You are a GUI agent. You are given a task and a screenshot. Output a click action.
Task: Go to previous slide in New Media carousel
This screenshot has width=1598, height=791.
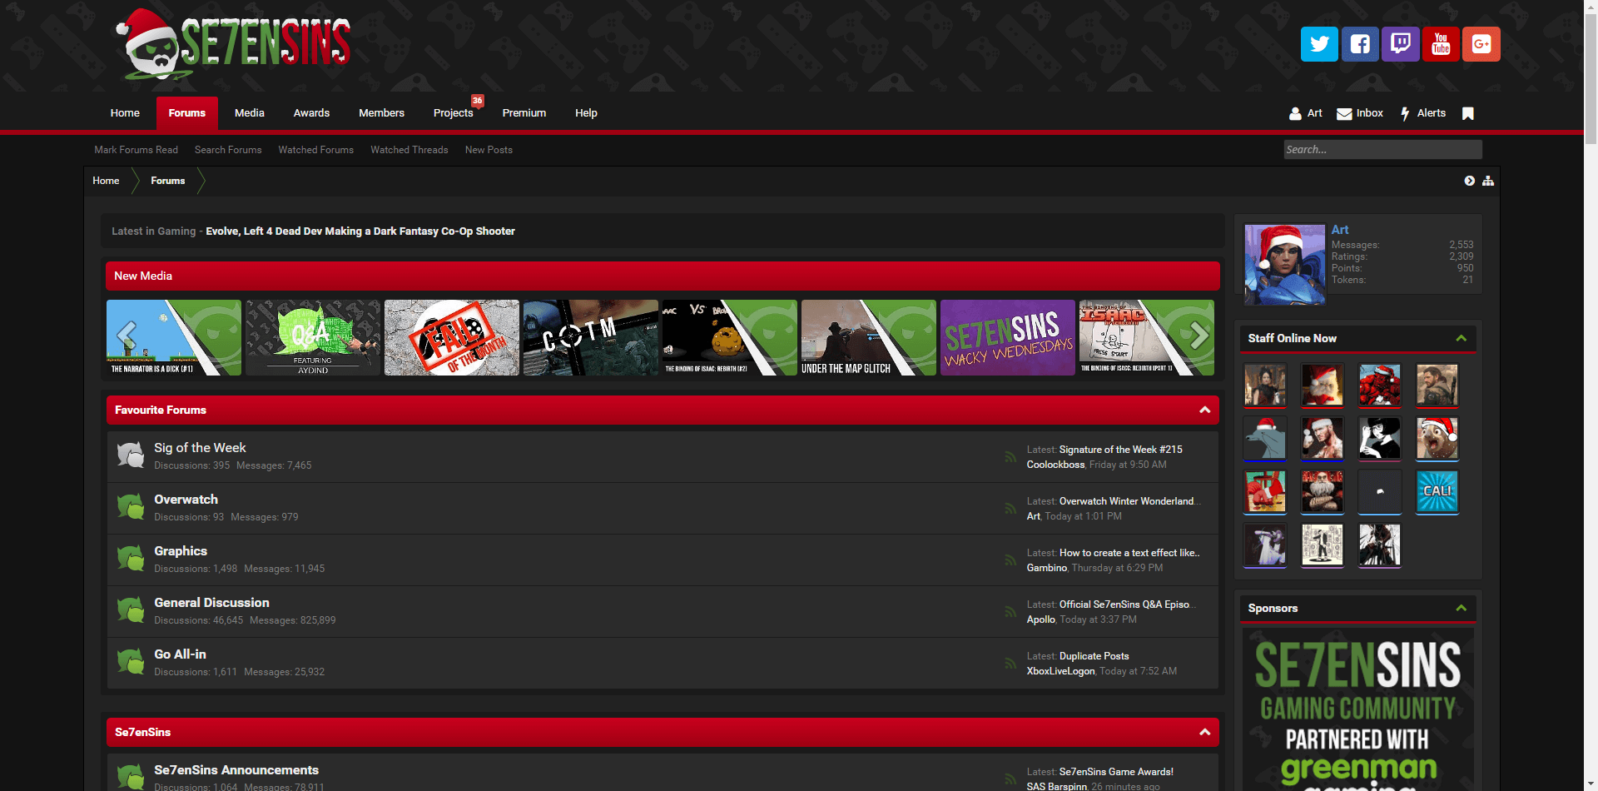tap(127, 336)
